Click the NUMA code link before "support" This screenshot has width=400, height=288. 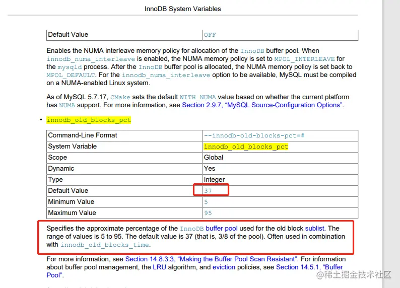pos(67,105)
